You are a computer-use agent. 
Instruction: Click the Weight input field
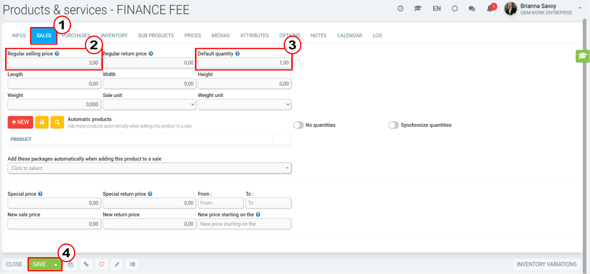(54, 105)
